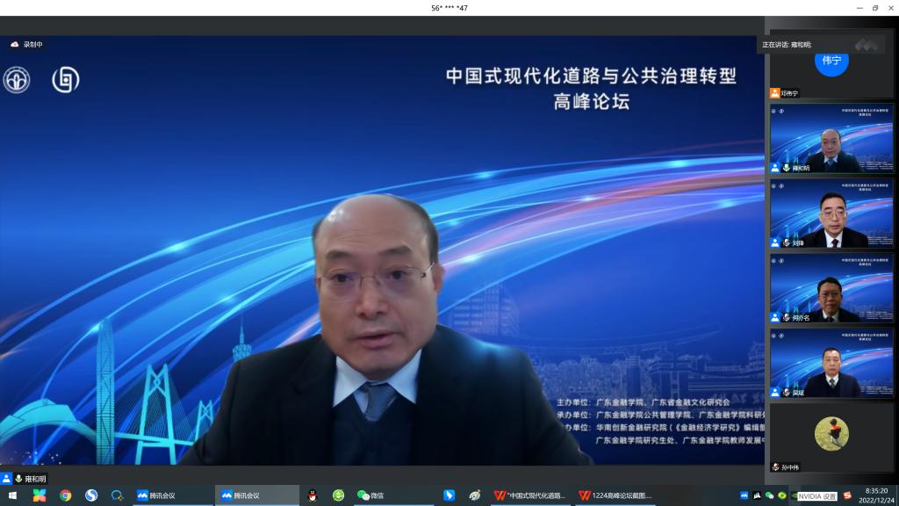Click the green 360 browser taskbar icon
Image resolution: width=899 pixels, height=506 pixels.
[x=338, y=495]
